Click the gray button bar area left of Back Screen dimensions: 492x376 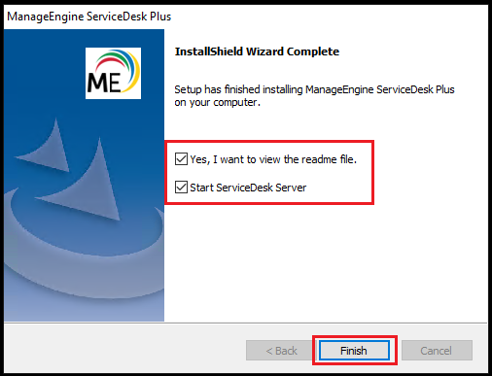[123, 349]
